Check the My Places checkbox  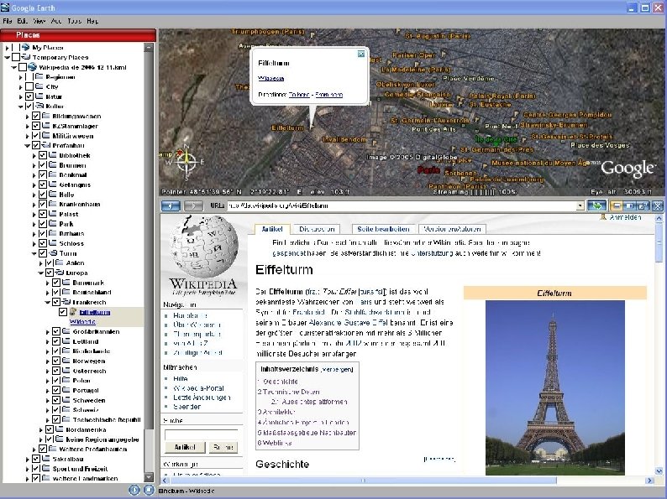click(16, 47)
